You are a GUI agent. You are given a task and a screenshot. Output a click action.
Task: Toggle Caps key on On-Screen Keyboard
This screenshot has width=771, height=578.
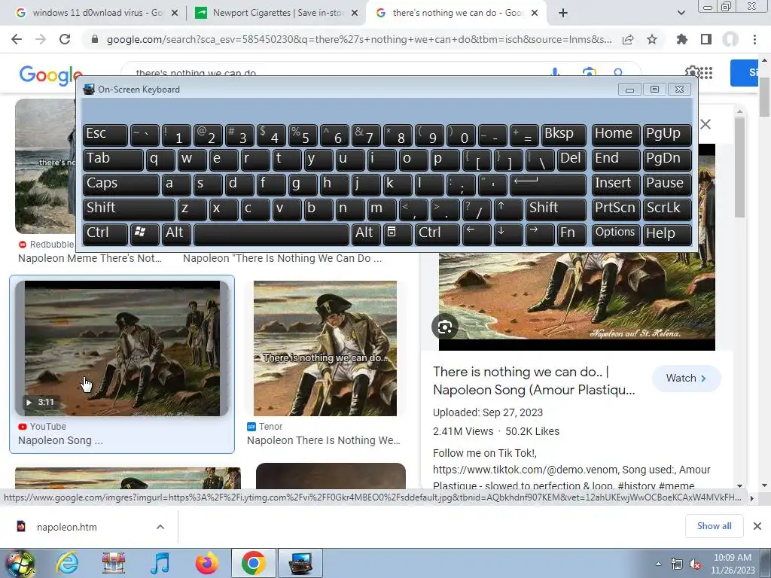pos(121,184)
